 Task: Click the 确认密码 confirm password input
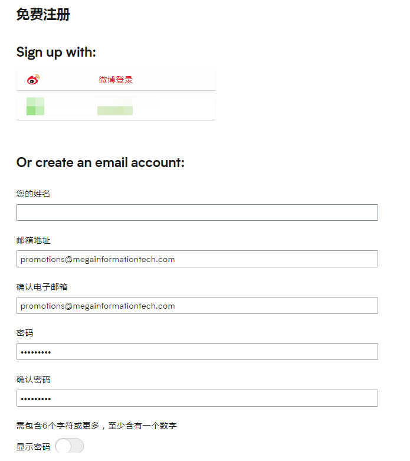click(197, 398)
